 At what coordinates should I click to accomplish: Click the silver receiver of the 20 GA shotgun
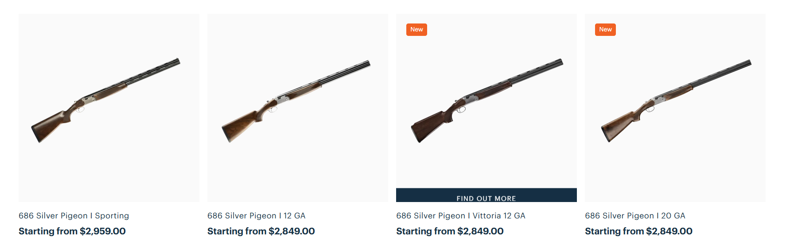[x=659, y=100]
